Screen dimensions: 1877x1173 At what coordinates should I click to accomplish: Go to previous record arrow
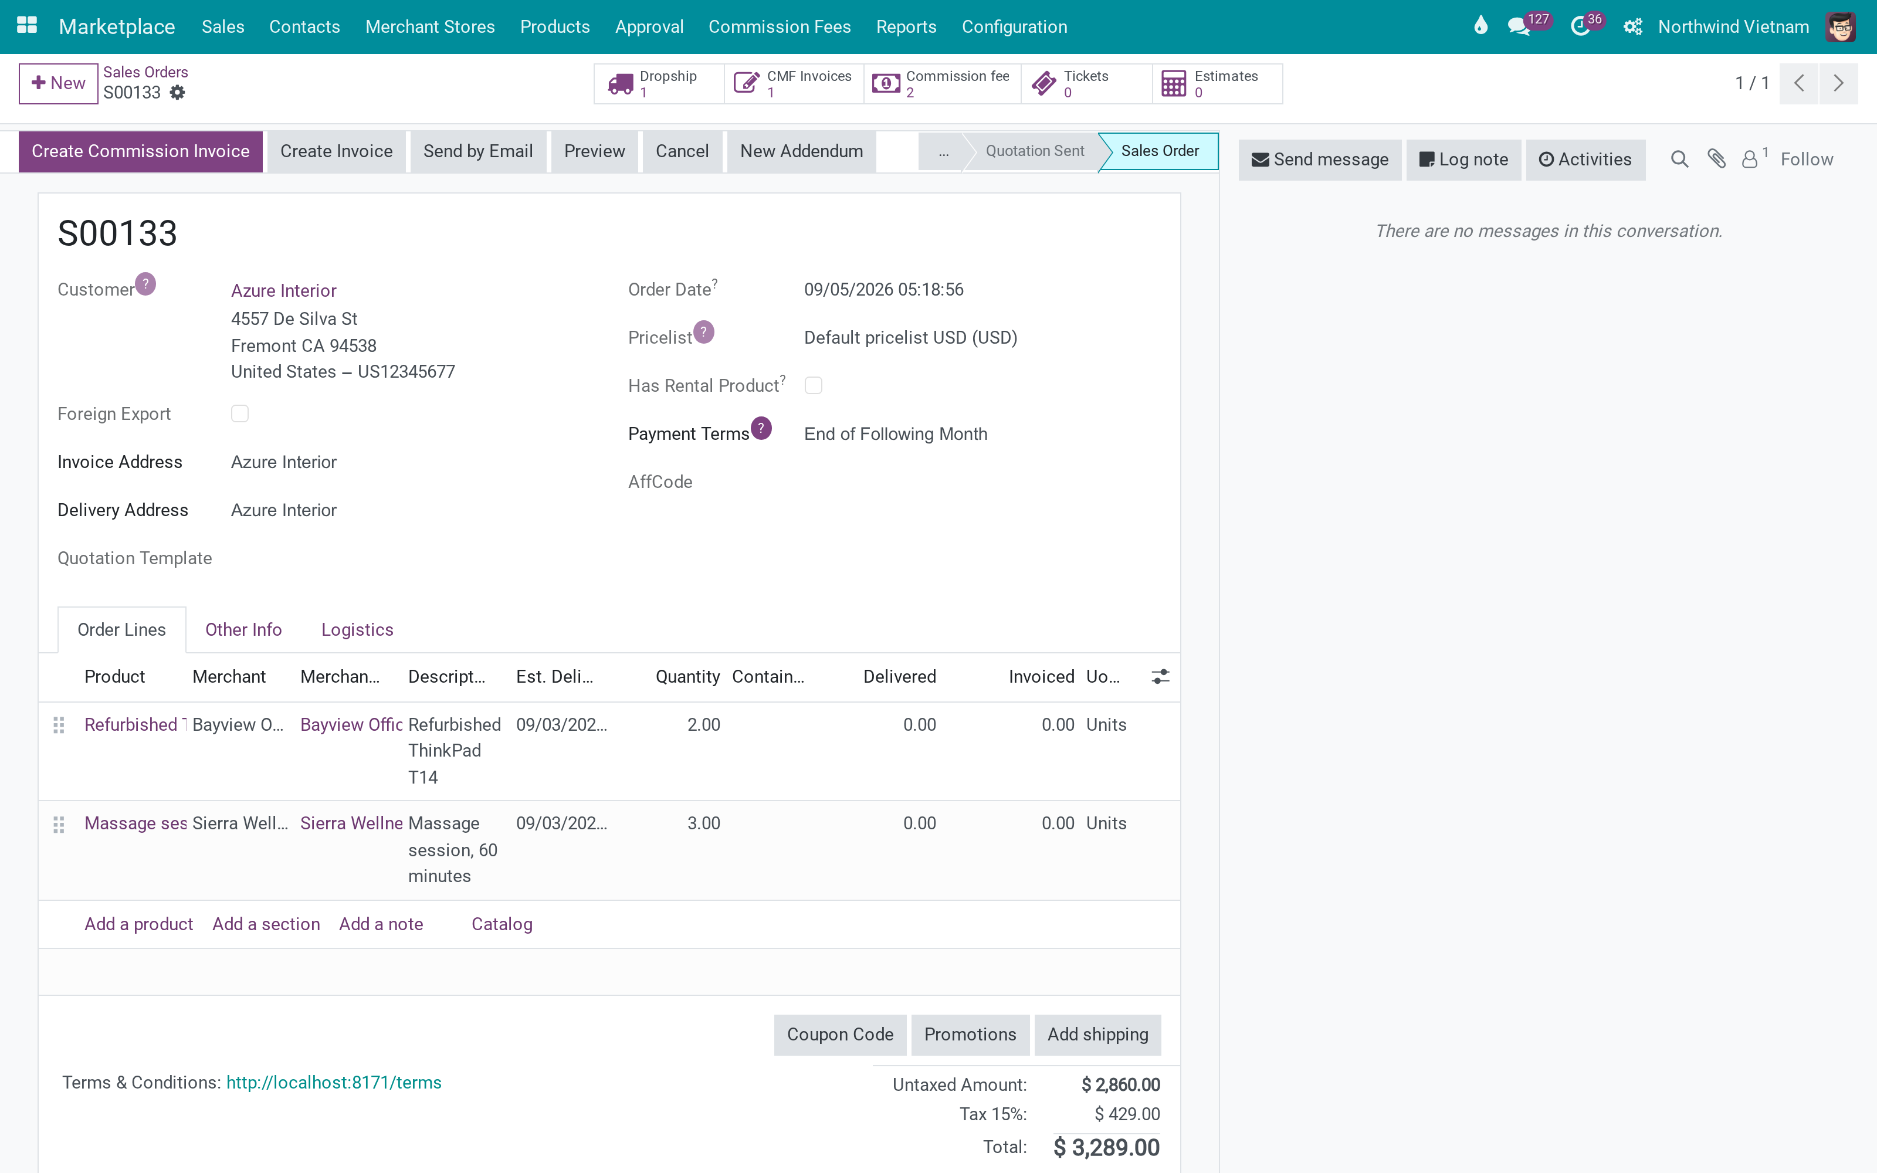1800,83
